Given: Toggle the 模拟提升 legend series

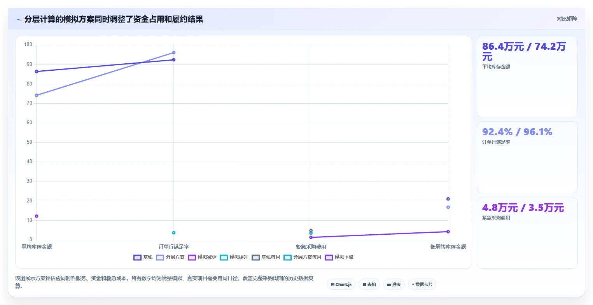Looking at the screenshot, I should (234, 257).
